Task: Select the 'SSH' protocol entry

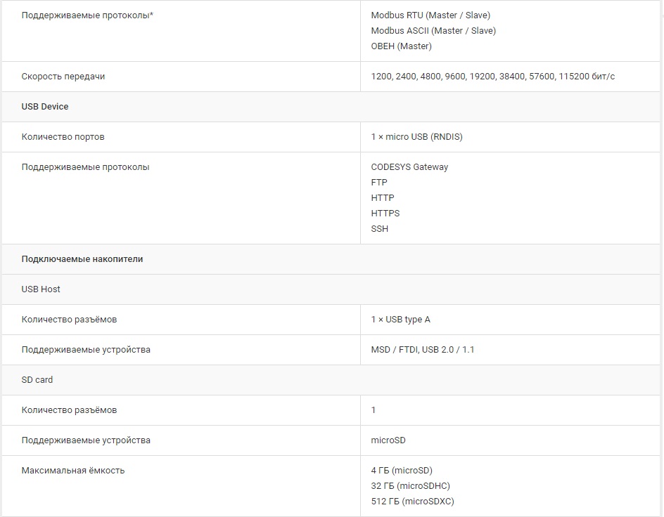Action: 379,228
